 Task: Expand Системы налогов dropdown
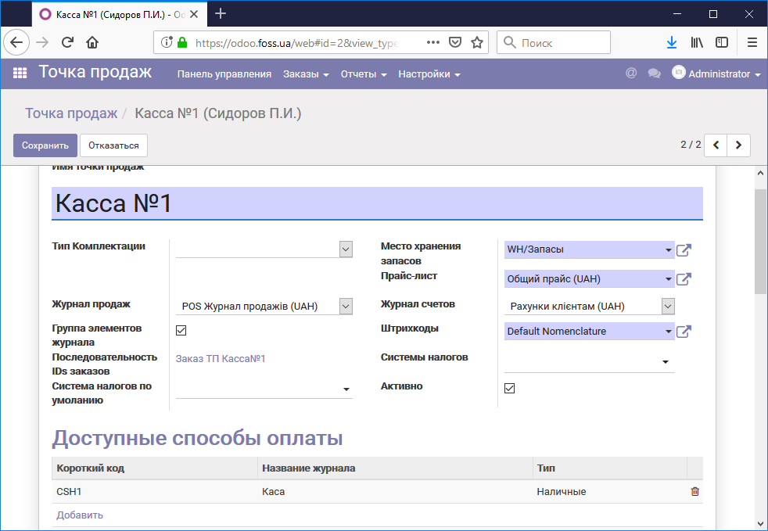[665, 362]
